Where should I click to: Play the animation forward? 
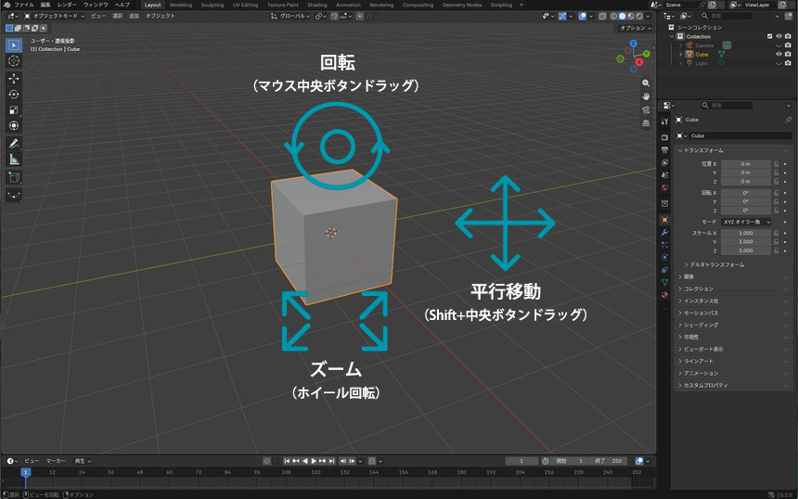314,461
